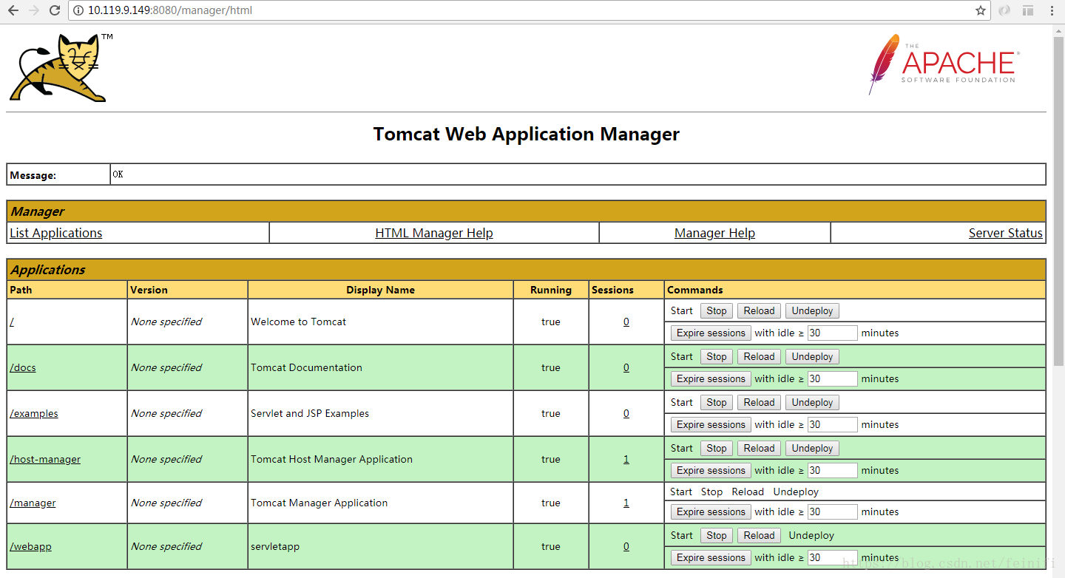Open the session count link for /host-manager
Screen dimensions: 1065x578
click(x=626, y=459)
